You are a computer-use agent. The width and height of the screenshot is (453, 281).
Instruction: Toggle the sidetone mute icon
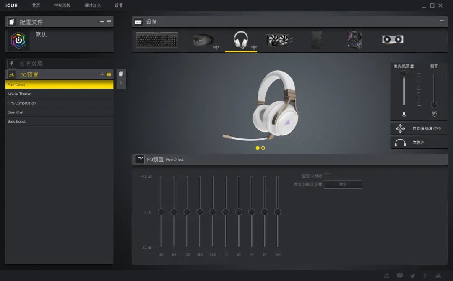click(x=434, y=114)
